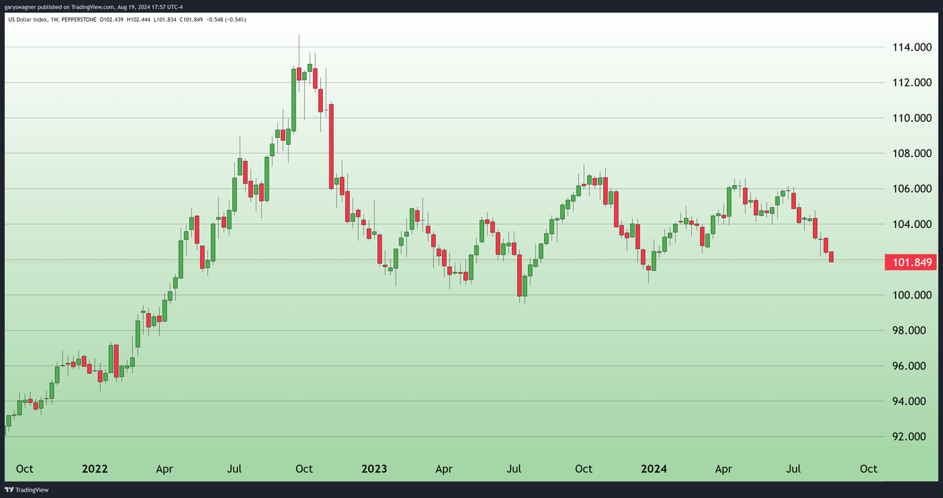Click the change value -0.548 (-0.54%)
Screen dimensions: 943x498
226,20
